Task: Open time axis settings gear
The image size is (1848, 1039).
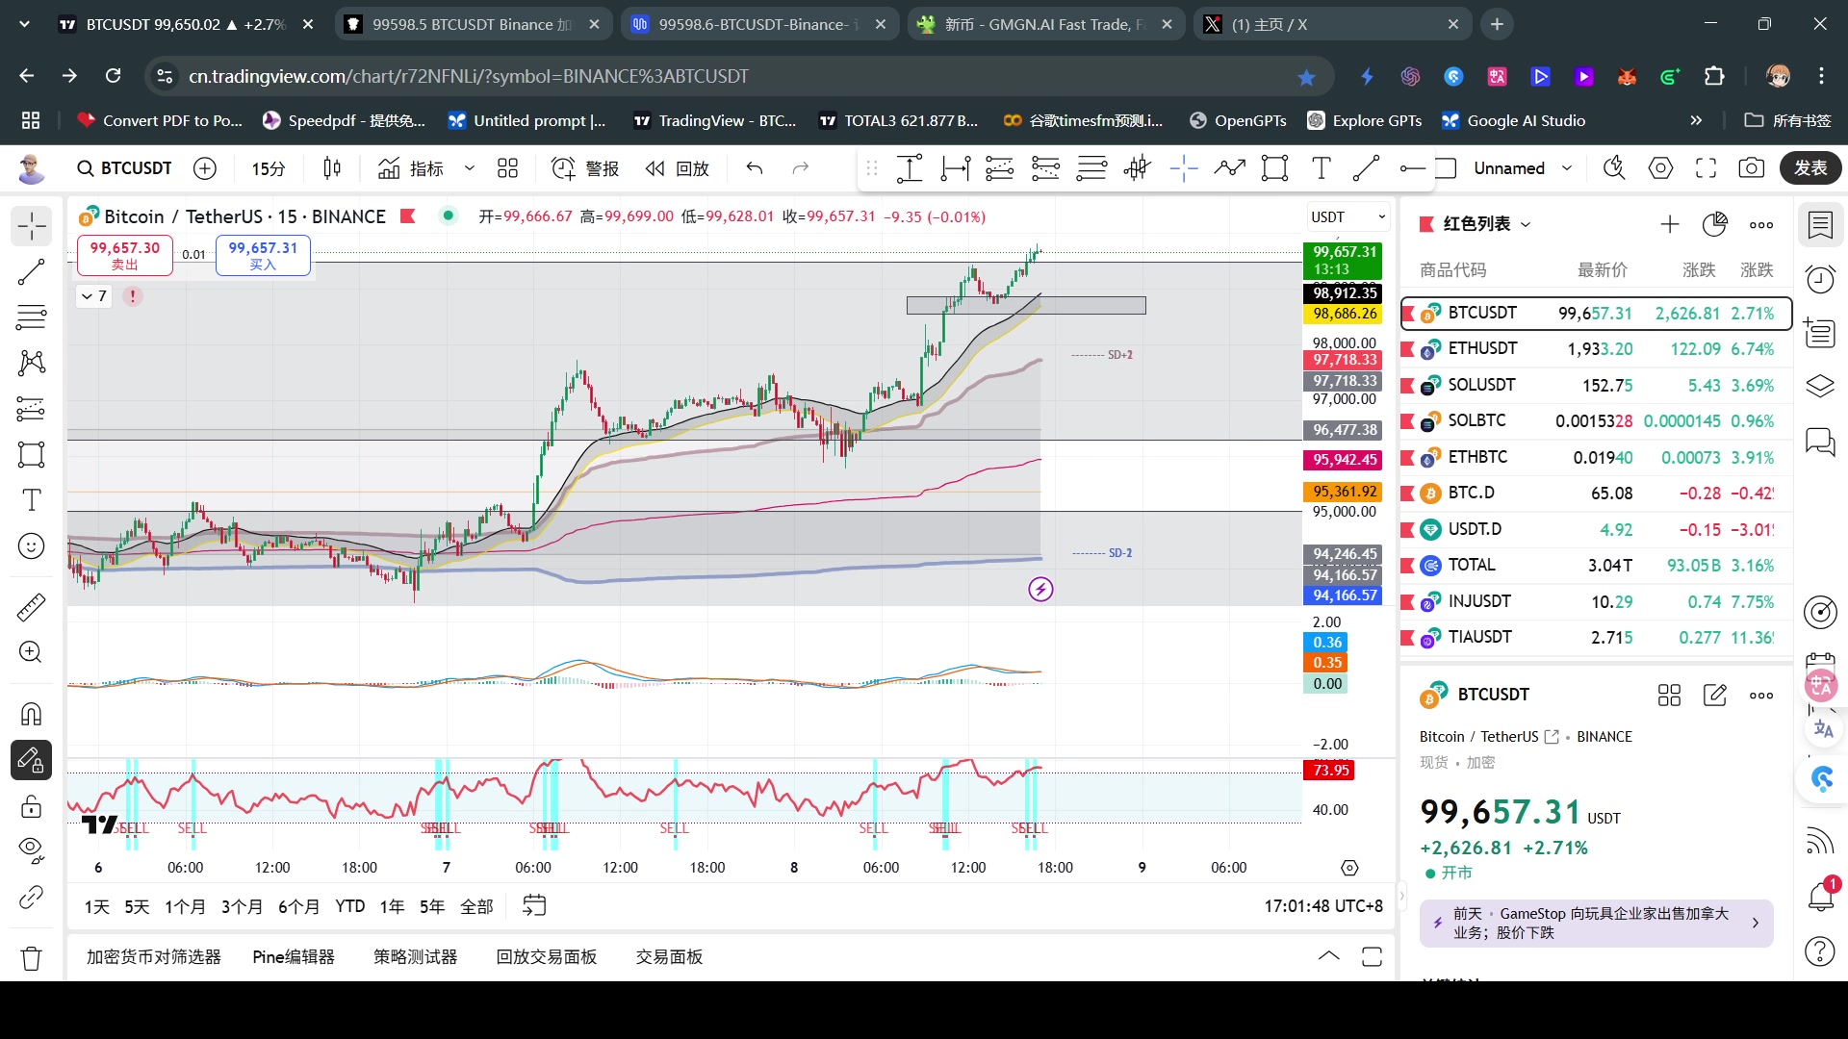Action: [x=1349, y=868]
